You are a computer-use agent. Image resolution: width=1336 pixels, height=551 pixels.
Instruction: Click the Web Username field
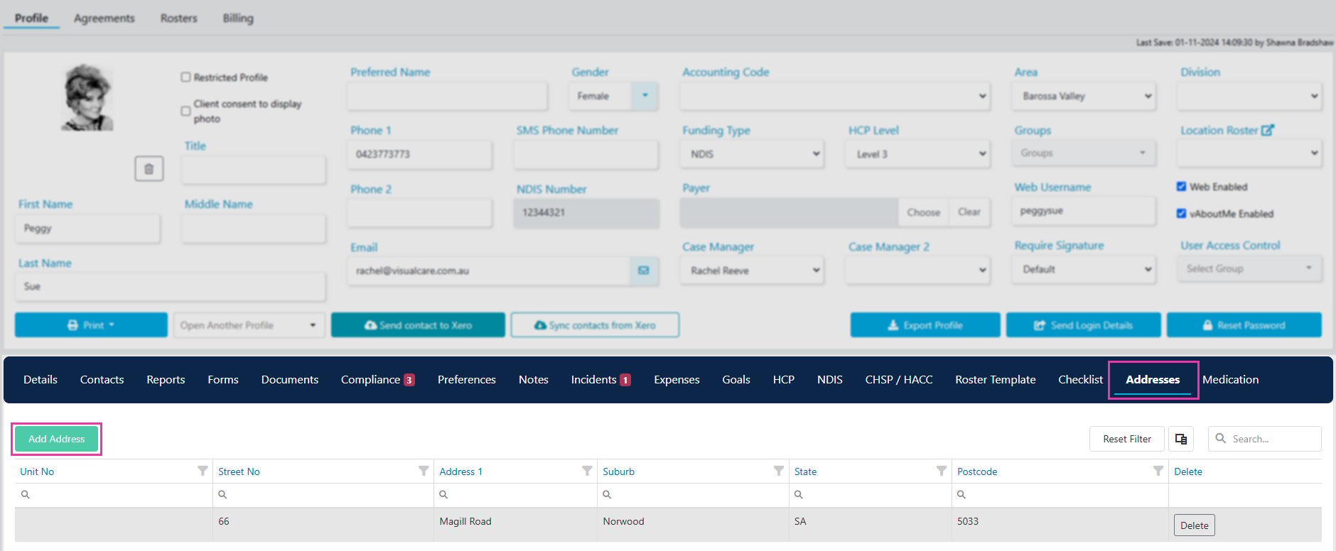point(1084,211)
